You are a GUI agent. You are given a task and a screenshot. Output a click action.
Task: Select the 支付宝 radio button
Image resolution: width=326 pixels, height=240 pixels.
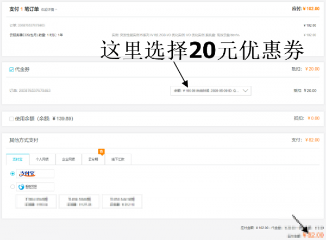click(13, 174)
